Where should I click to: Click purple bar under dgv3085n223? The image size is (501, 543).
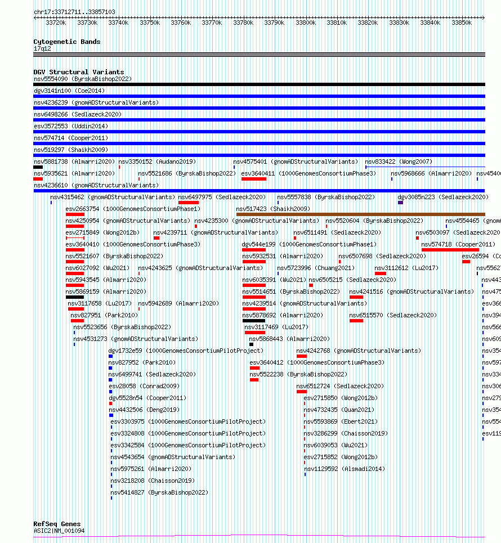click(401, 203)
